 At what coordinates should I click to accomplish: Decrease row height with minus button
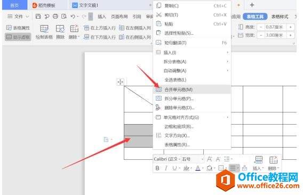tap(261, 27)
